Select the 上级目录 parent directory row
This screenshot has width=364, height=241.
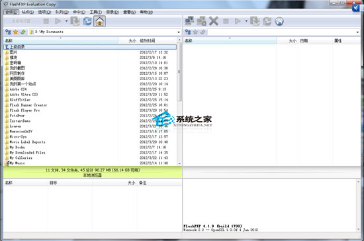coord(90,47)
